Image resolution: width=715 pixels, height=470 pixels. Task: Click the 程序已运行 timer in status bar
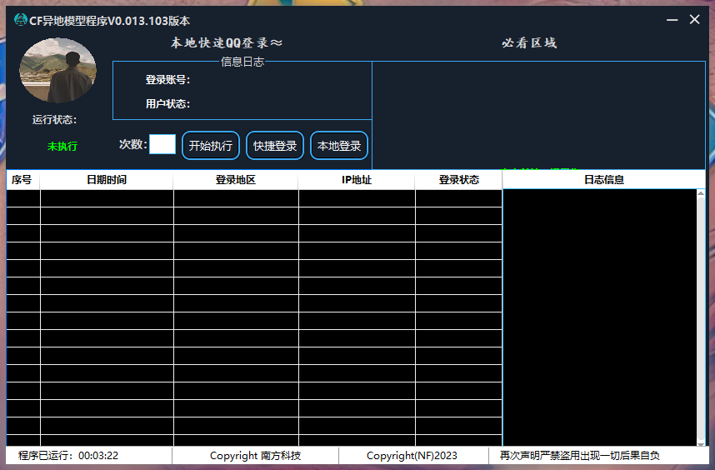[68, 456]
